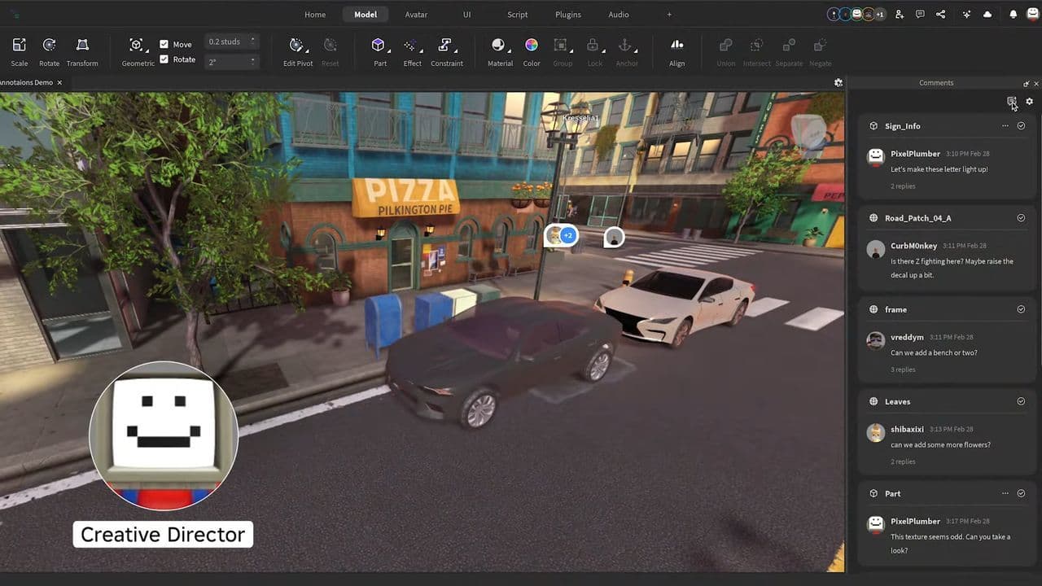Resolve the Sign_Info comment thread
This screenshot has height=586, width=1042.
1022,126
